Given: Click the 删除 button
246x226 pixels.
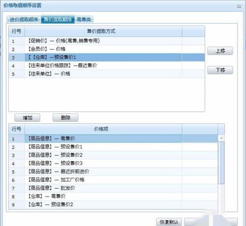Looking at the screenshot, I should click(65, 117).
